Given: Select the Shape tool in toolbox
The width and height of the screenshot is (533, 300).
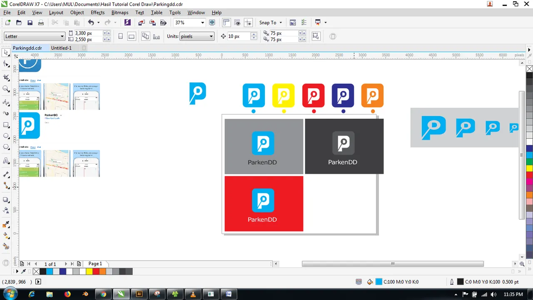Looking at the screenshot, I should pyautogui.click(x=6, y=64).
